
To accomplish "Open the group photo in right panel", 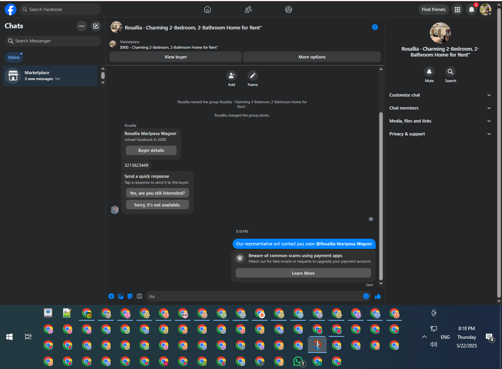I will click(x=440, y=33).
